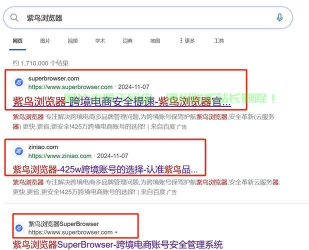Click the green URL https://www.ziniao.com
The width and height of the screenshot is (309, 250).
60,156
